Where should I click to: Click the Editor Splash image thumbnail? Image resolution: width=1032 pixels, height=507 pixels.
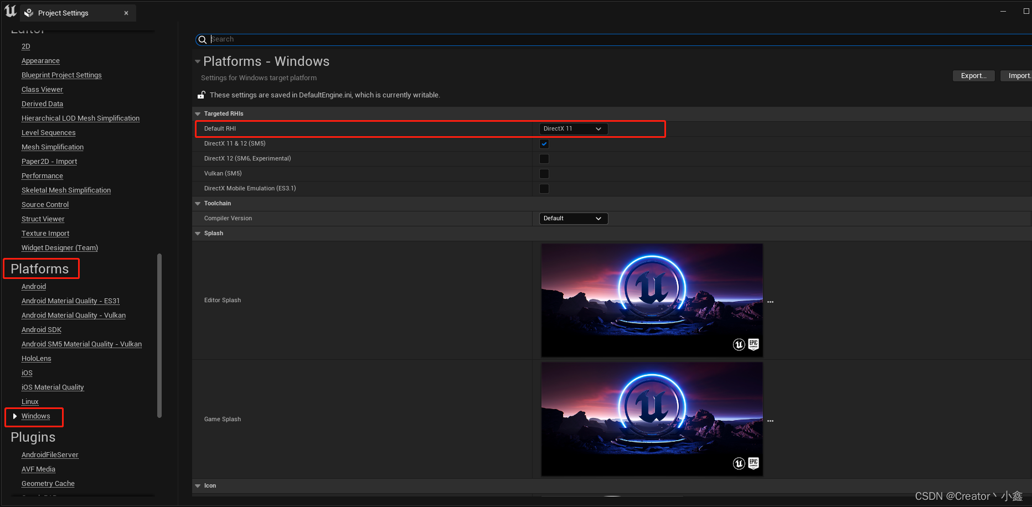(x=652, y=301)
